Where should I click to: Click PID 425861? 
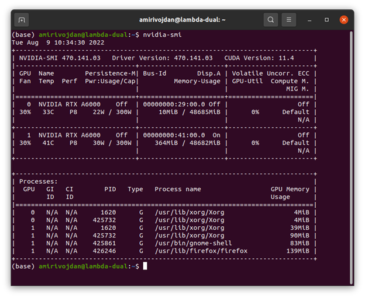pyautogui.click(x=104, y=243)
